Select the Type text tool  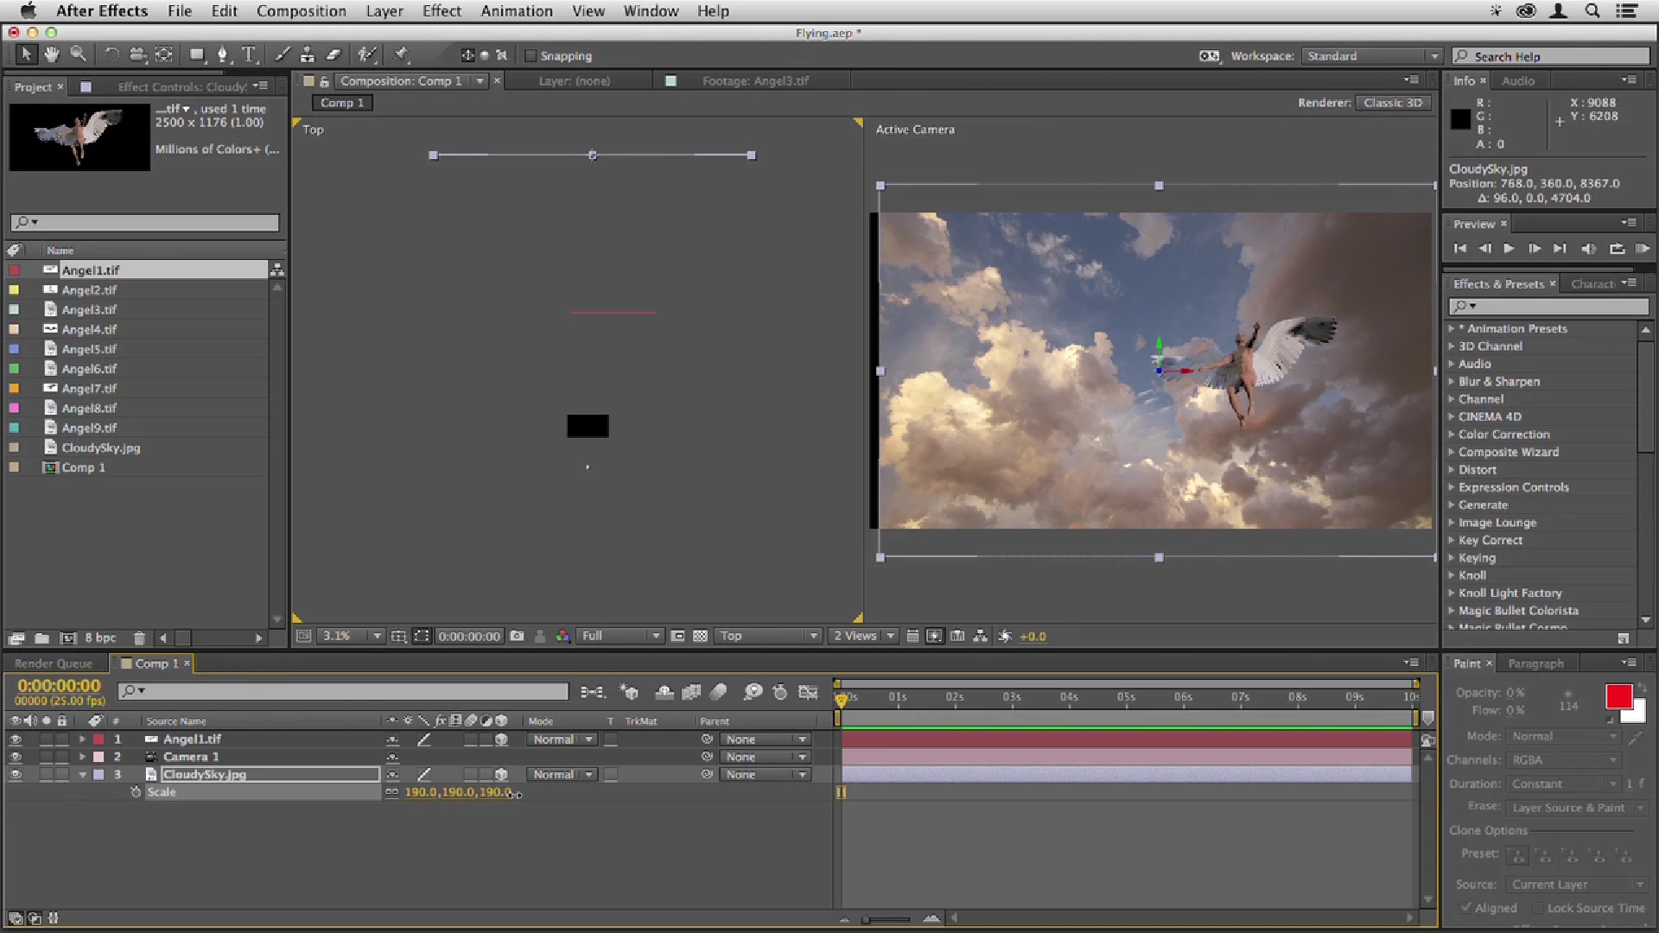(249, 54)
